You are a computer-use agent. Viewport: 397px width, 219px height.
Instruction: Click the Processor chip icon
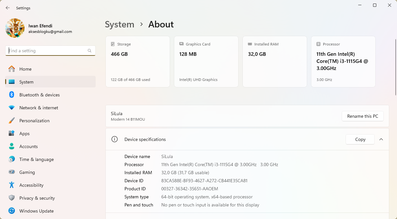click(318, 44)
